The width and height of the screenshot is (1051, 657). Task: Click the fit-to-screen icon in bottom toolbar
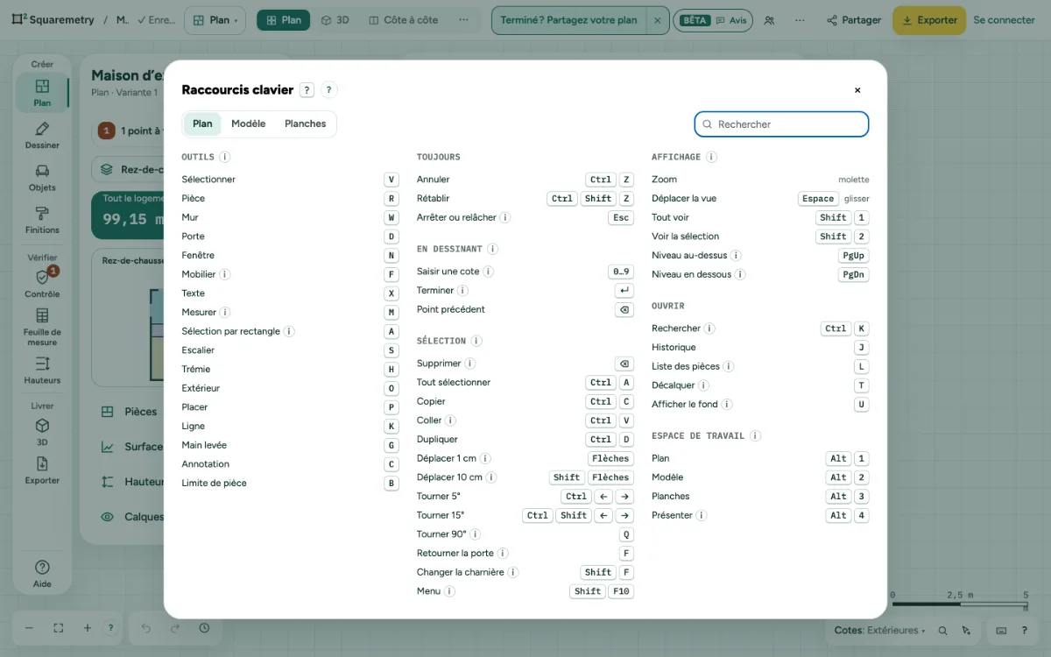[59, 628]
